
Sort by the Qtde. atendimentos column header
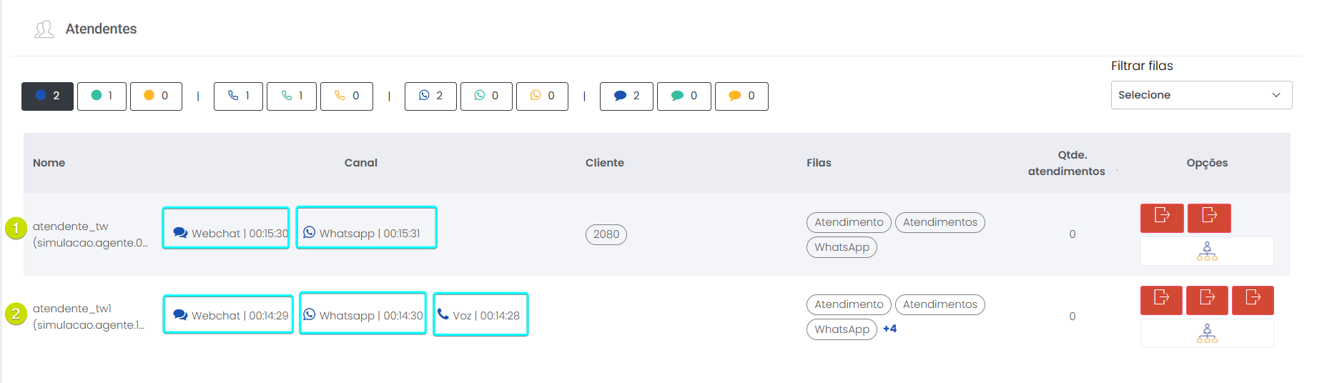1066,163
